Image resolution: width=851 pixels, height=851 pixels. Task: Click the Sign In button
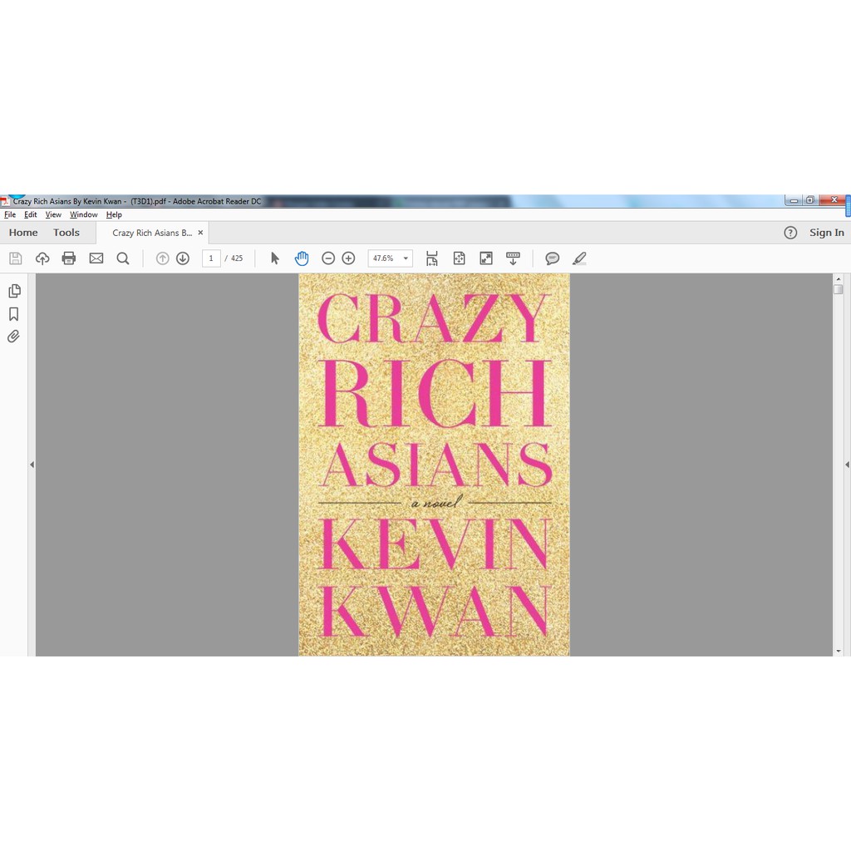point(826,233)
